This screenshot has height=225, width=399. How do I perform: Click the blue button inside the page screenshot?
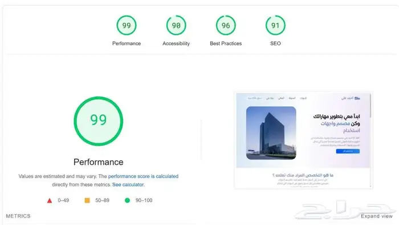(x=348, y=151)
